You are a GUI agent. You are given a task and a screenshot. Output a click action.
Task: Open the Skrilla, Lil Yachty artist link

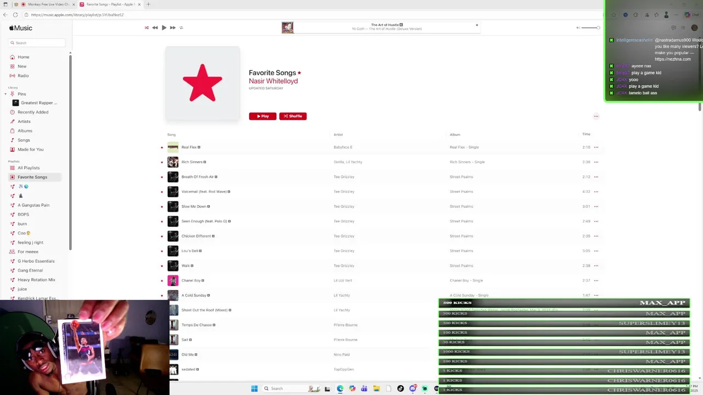[x=348, y=162]
